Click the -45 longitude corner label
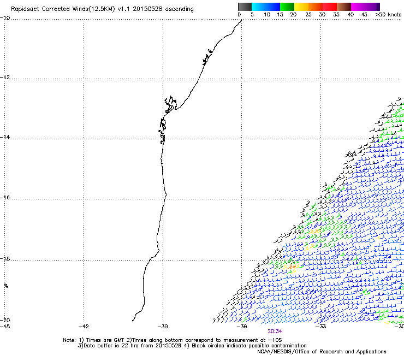404x355 pixels. click(x=5, y=327)
